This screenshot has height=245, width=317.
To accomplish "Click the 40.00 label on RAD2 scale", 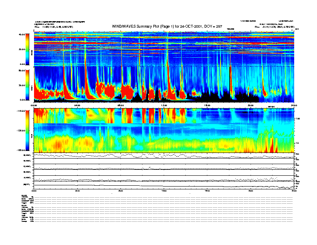I will [x=22, y=34].
